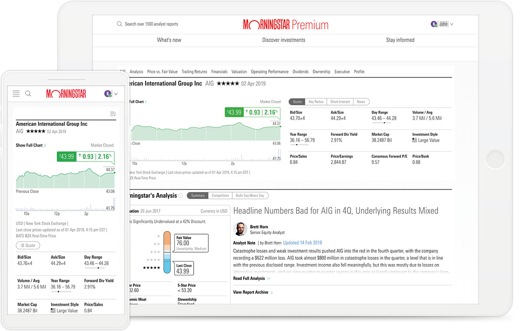
Task: Open the Quote pill with list icon on mobile
Action: [x=28, y=245]
